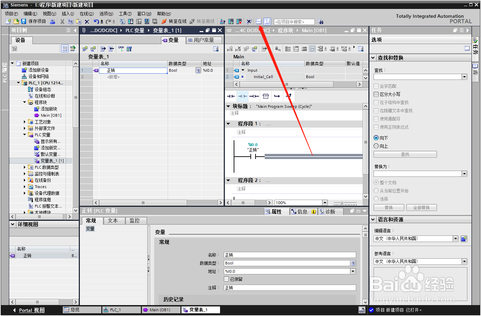Click the New project icon in the toolbar
The image size is (481, 316).
pos(9,21)
